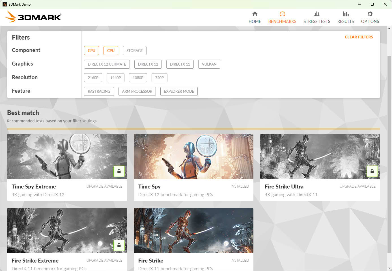Click the vertical scrollbar down arrow

(x=389, y=268)
